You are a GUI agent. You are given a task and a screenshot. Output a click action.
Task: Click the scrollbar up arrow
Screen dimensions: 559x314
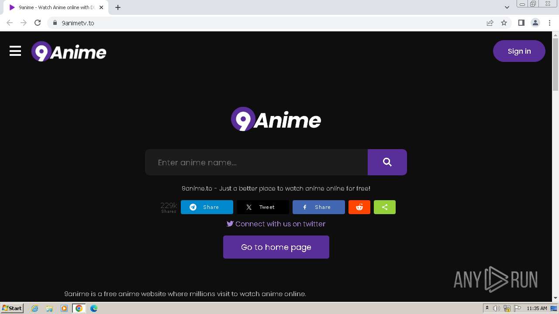click(556, 35)
